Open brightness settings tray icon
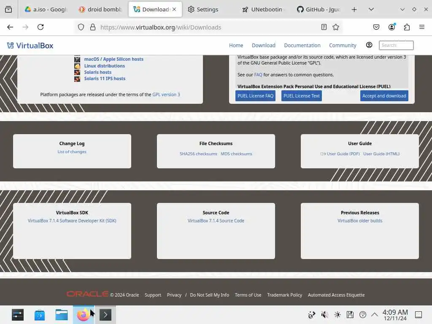The width and height of the screenshot is (432, 324). coord(337,315)
